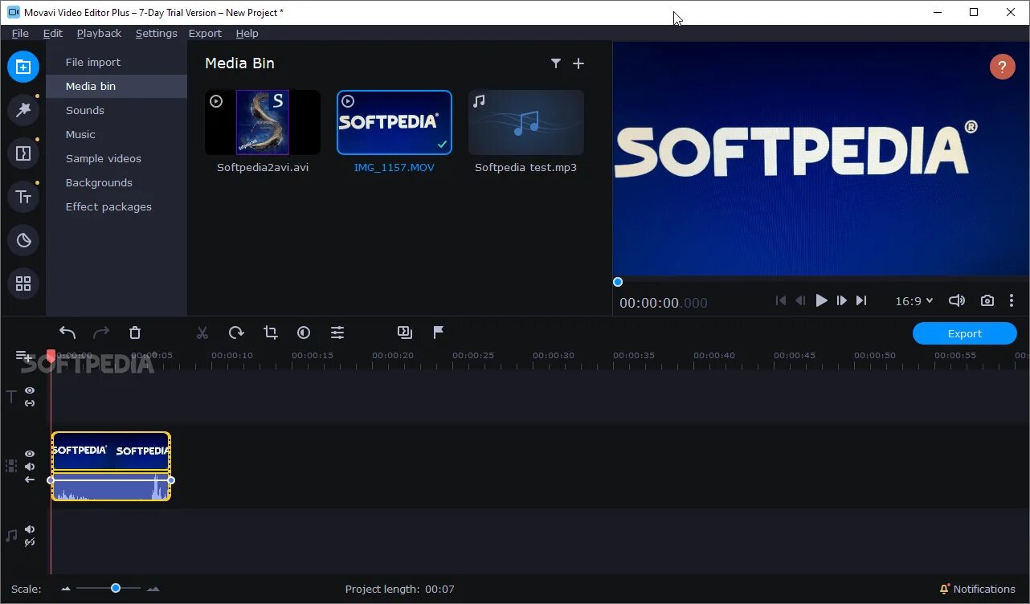Toggle link icon on title track

(x=30, y=403)
